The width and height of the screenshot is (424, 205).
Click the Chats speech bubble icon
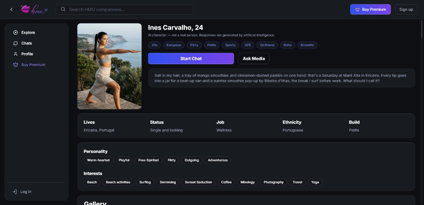(x=15, y=43)
